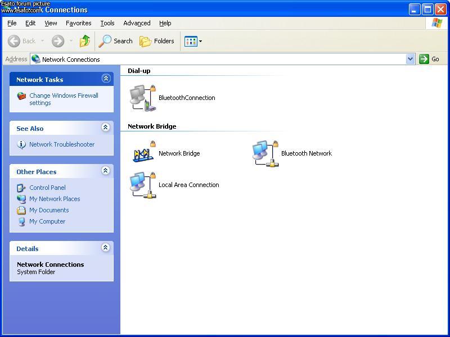Click the My Computer sidebar icon
Screen dimensions: 450x337
(21, 221)
